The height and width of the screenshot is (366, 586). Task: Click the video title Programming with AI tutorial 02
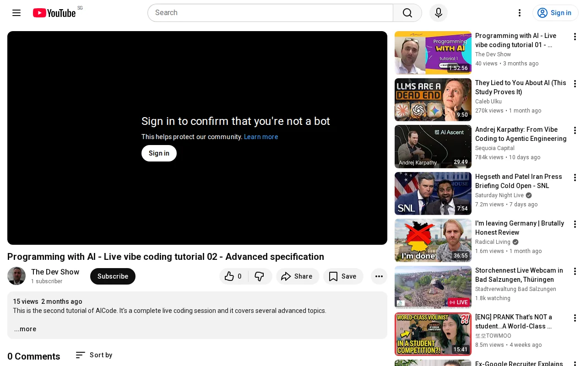click(166, 257)
